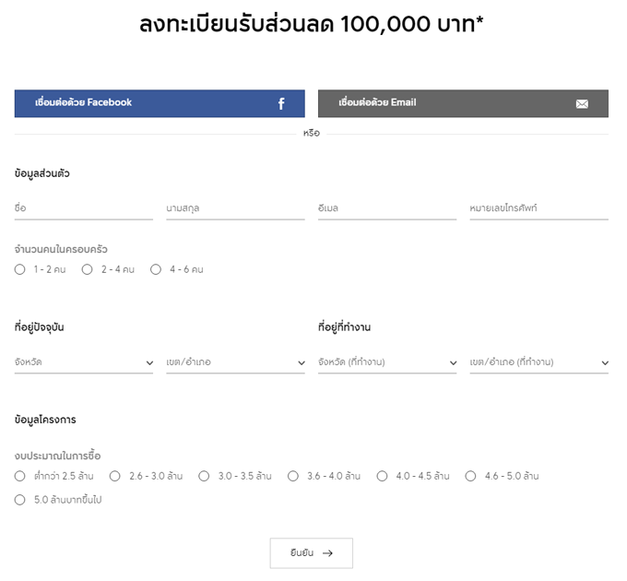The height and width of the screenshot is (581, 627).
Task: Expand the เขต/อำเภอ (ที่ทำงาน) dropdown
Action: [538, 362]
